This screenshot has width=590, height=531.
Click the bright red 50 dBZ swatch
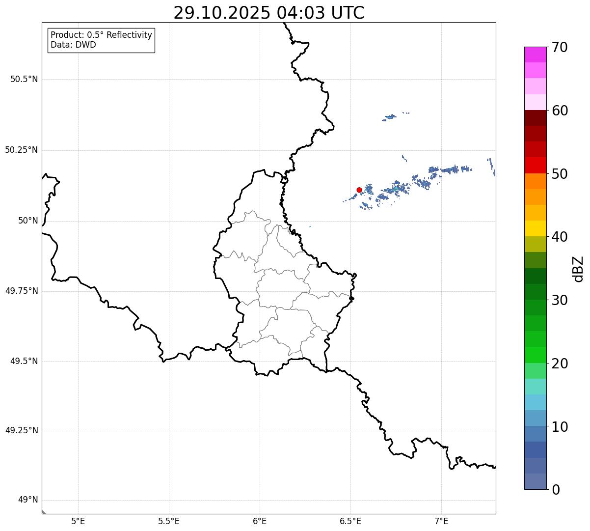click(x=535, y=165)
